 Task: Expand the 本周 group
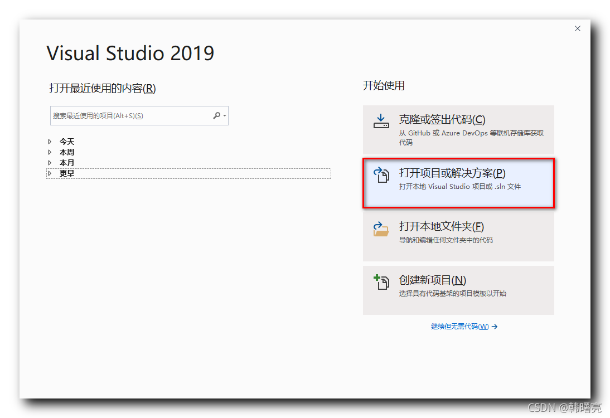(50, 152)
